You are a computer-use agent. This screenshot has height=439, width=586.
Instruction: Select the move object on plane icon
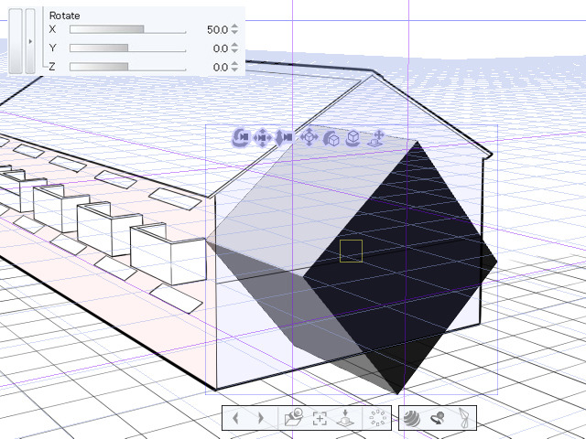click(309, 137)
